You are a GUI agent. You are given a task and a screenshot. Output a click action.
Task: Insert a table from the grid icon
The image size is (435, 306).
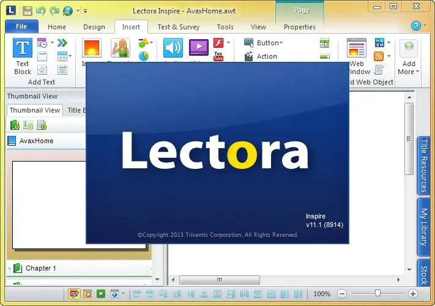[x=62, y=56]
